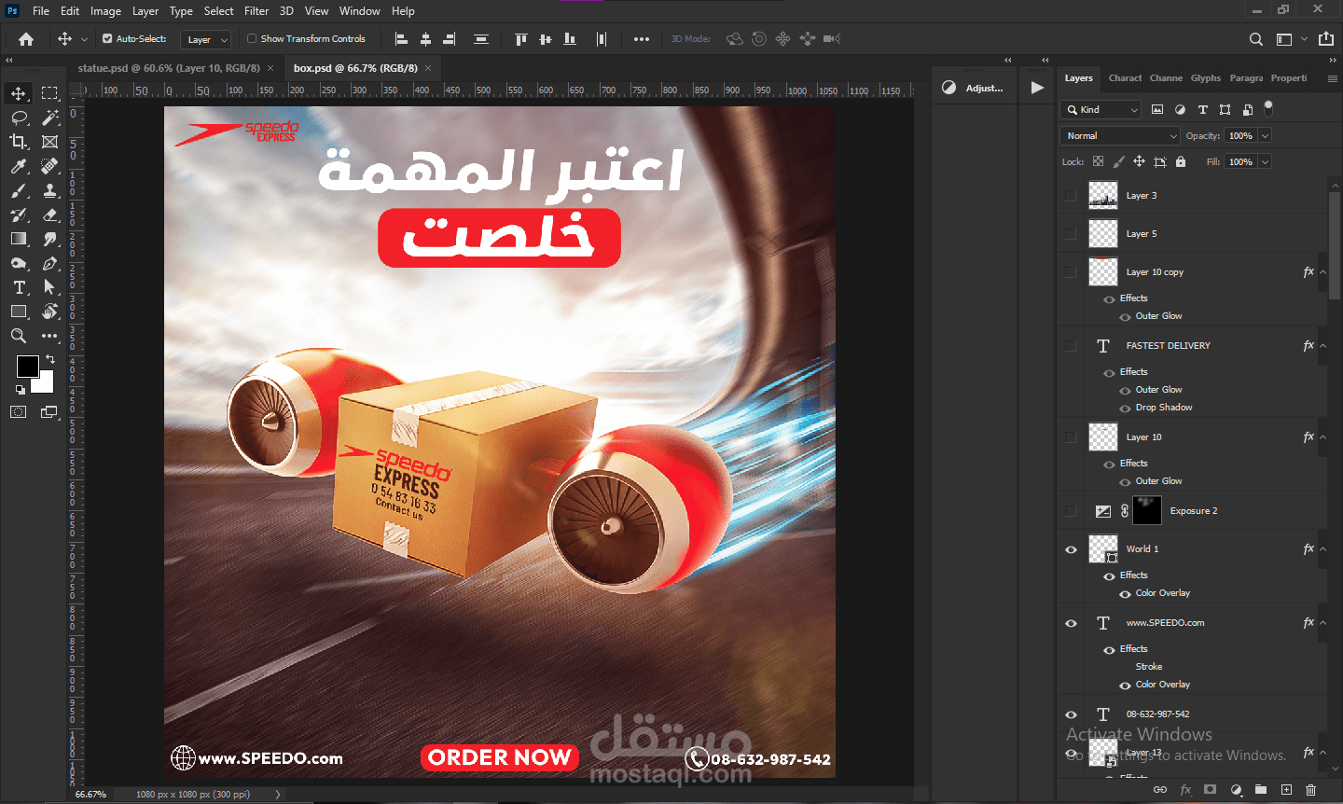Select the Hand tool
The image size is (1343, 804).
[x=49, y=312]
